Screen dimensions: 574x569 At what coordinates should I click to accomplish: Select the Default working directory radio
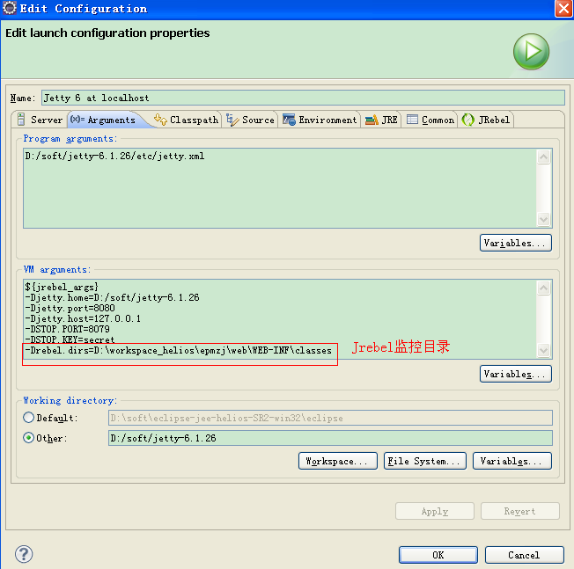[x=28, y=417]
